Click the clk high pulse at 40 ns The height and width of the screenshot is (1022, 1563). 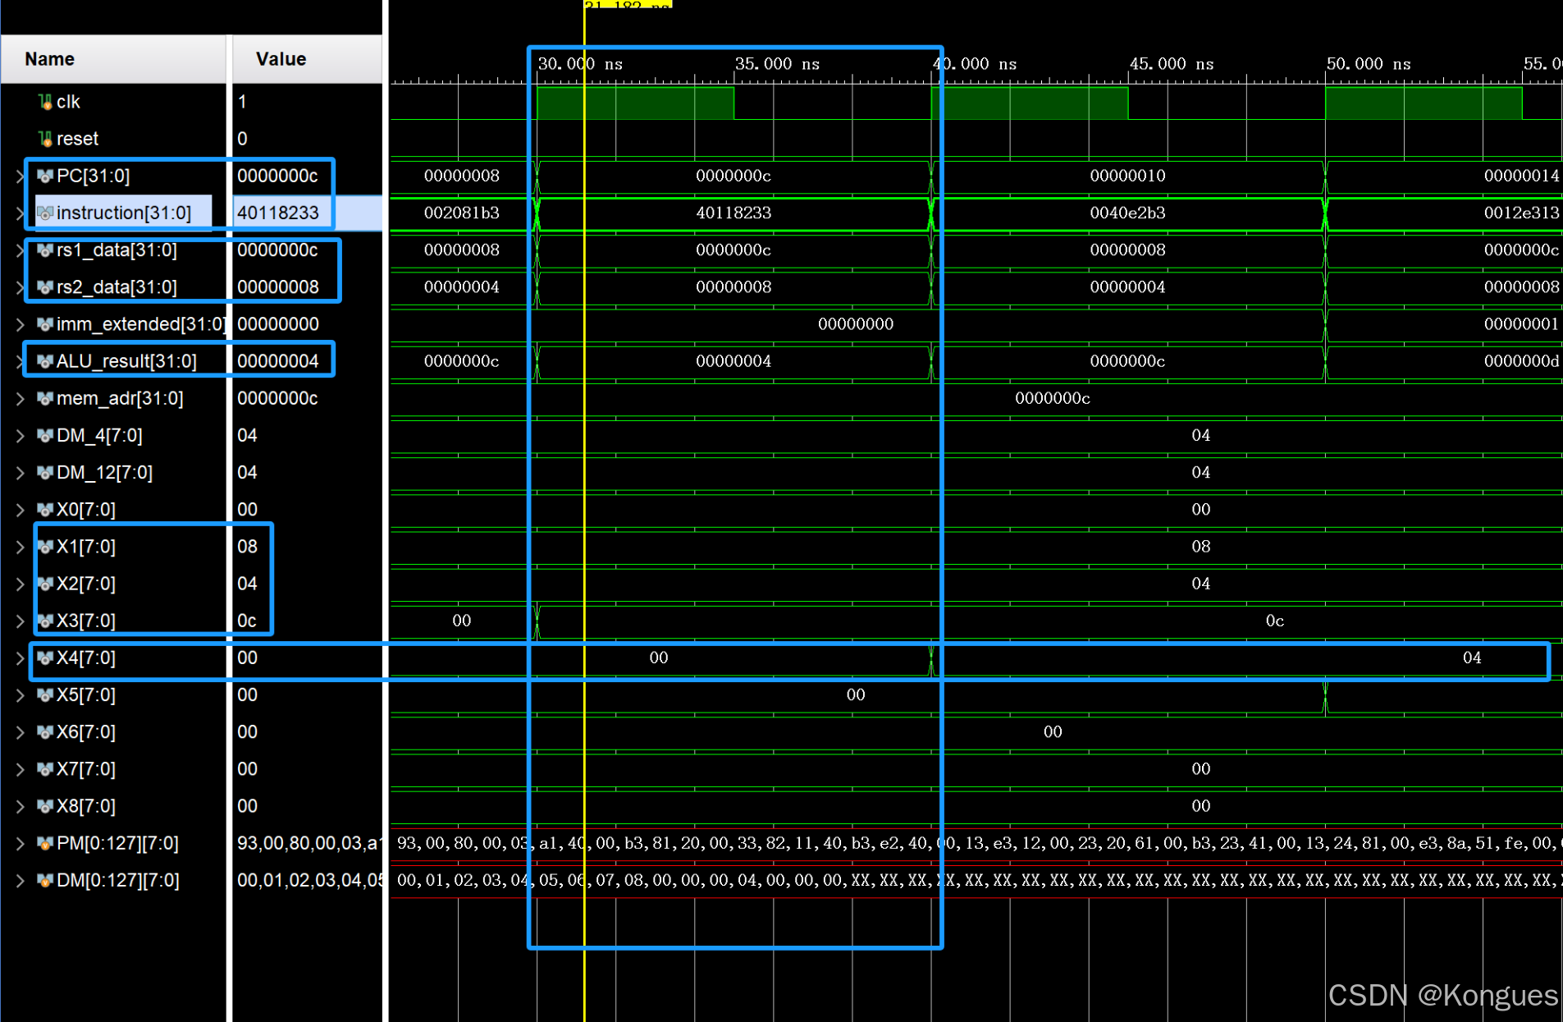coord(1030,103)
